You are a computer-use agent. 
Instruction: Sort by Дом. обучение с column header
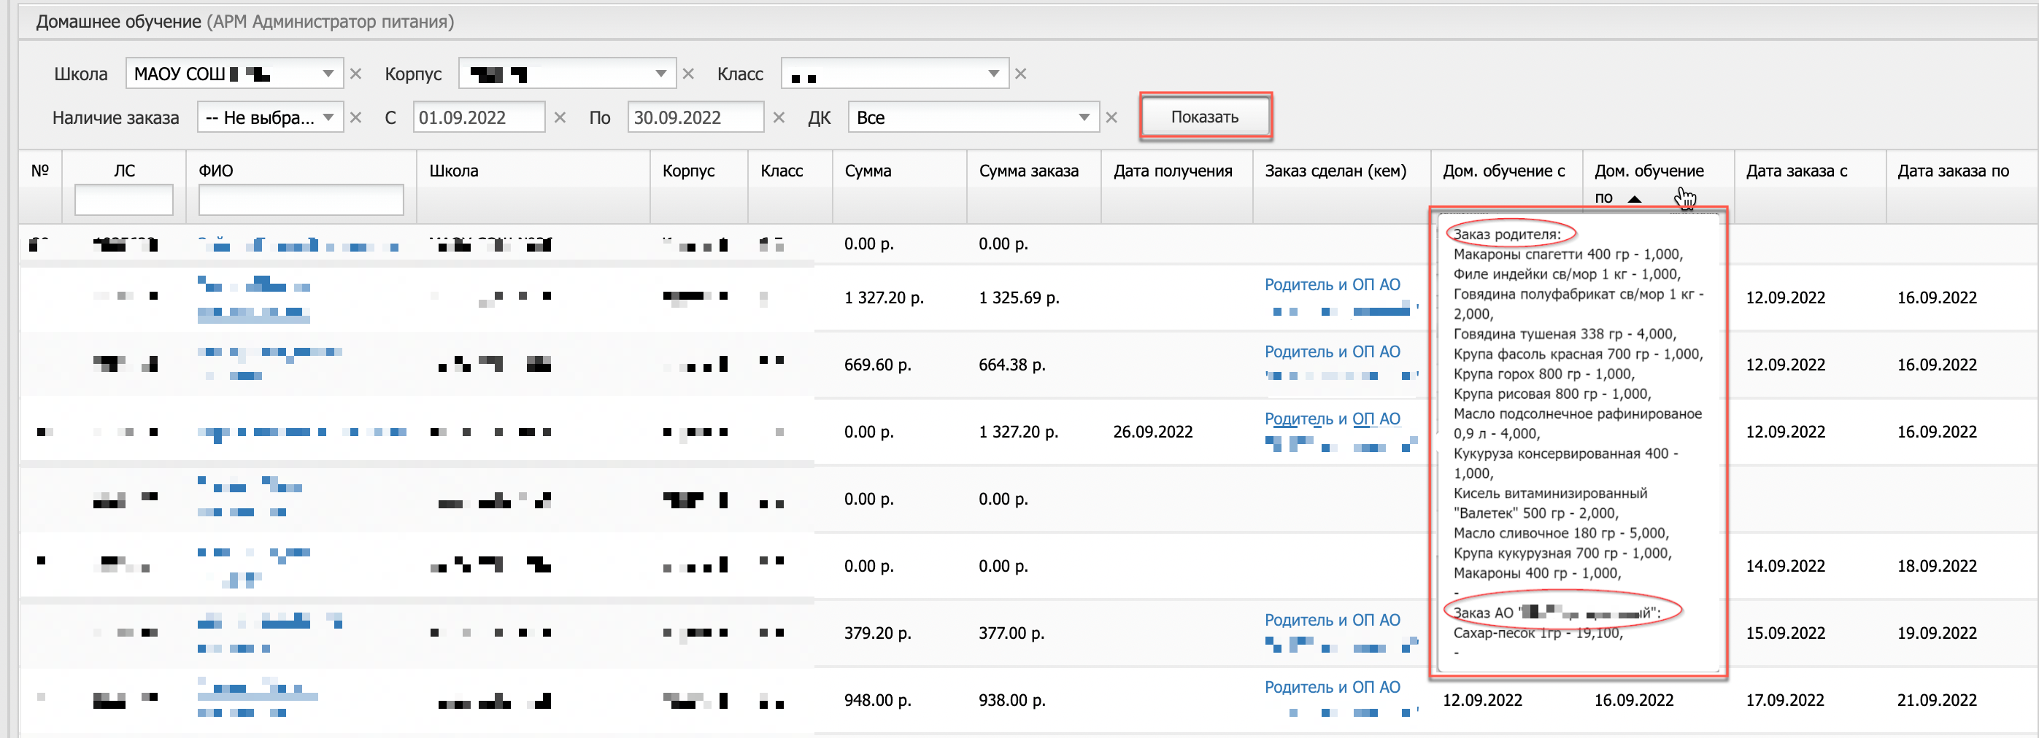1504,171
